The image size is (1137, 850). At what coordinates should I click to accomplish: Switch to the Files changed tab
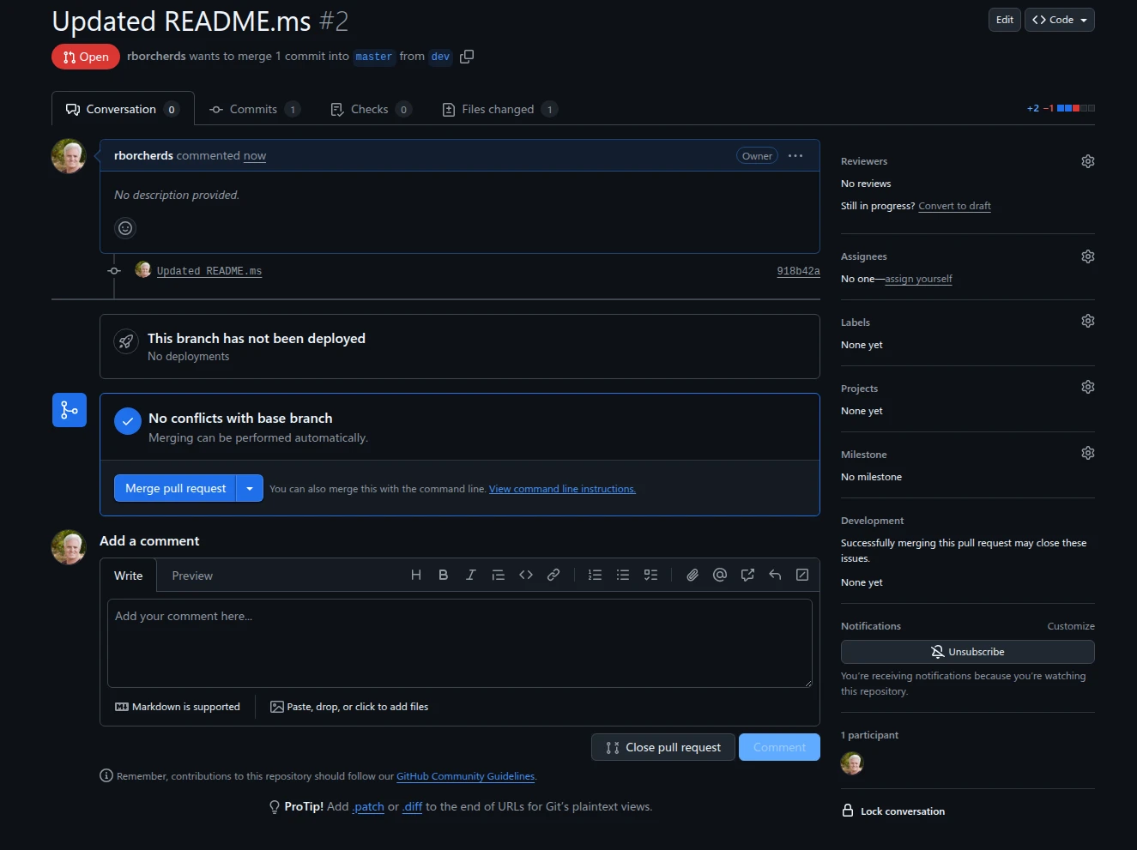pos(499,109)
